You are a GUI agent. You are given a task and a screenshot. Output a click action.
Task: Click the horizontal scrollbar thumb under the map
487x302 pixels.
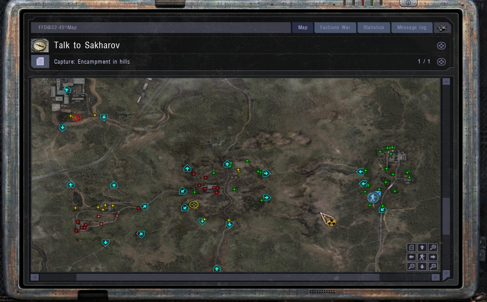click(x=228, y=277)
